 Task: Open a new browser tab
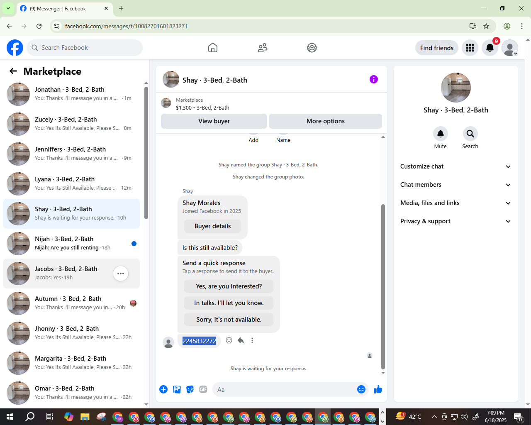(x=121, y=8)
